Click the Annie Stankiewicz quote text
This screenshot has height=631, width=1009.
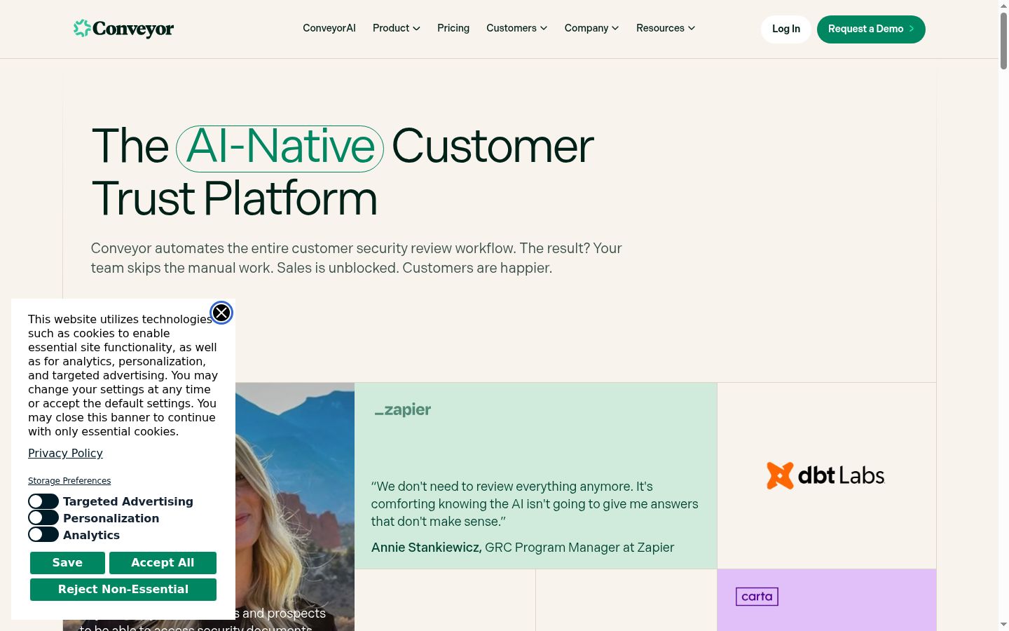[x=535, y=504]
